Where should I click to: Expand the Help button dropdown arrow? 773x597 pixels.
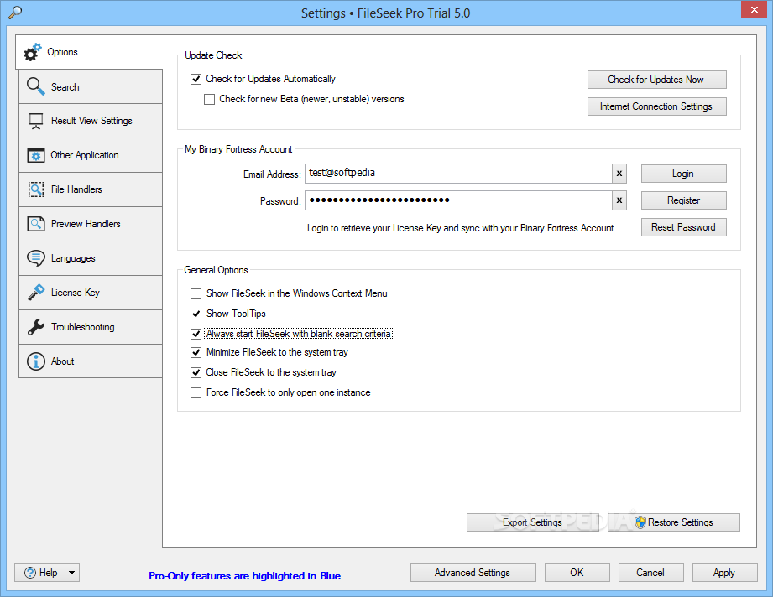click(x=71, y=573)
